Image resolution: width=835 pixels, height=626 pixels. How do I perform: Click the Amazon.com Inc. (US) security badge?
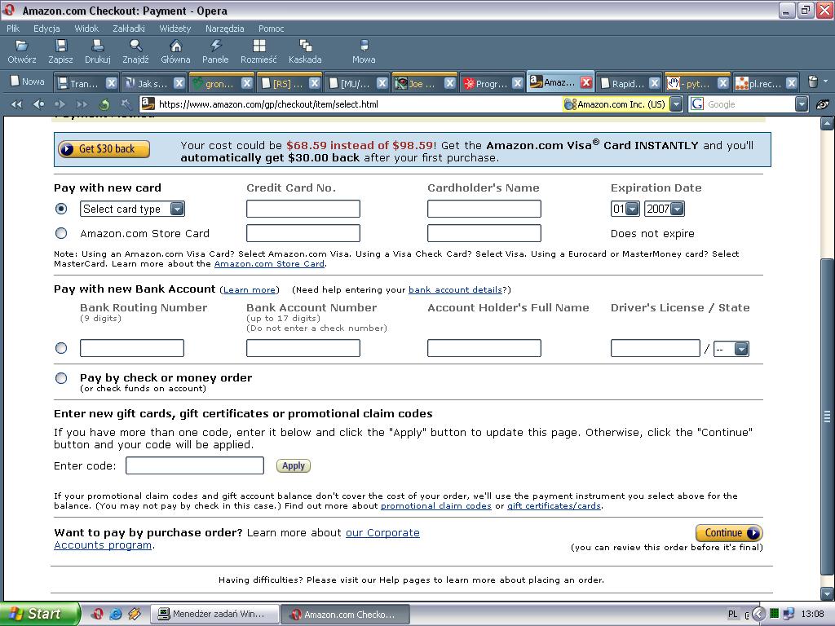615,104
